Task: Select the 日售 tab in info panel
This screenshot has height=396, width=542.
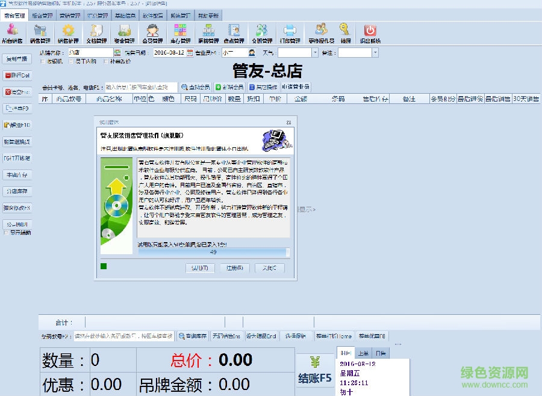Action: [381, 353]
